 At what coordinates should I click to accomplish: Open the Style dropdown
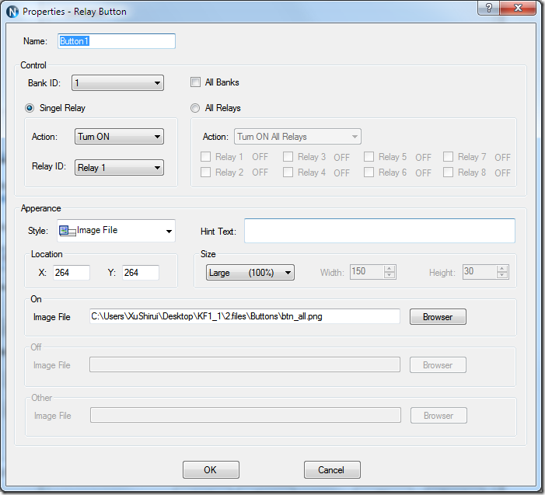[116, 231]
